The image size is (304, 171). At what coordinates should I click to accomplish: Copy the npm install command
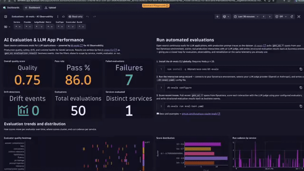click(x=301, y=69)
